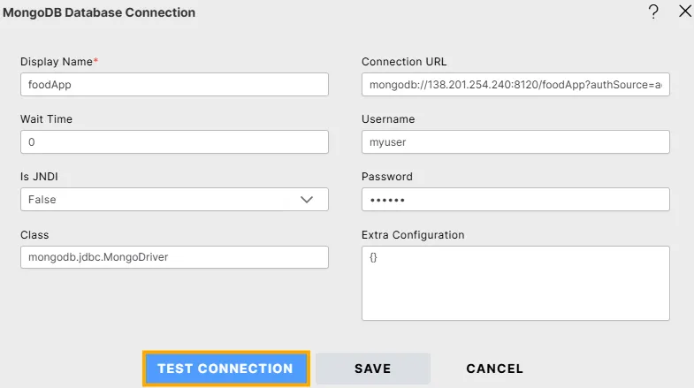Viewport: 694px width, 388px height.
Task: Close the MongoDB Database Connection dialog
Action: 684,11
